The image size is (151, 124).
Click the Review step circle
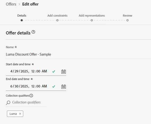[127, 20]
